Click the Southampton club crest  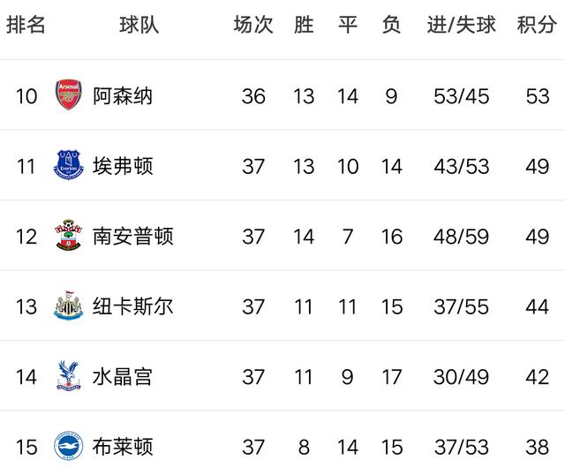[x=69, y=235]
